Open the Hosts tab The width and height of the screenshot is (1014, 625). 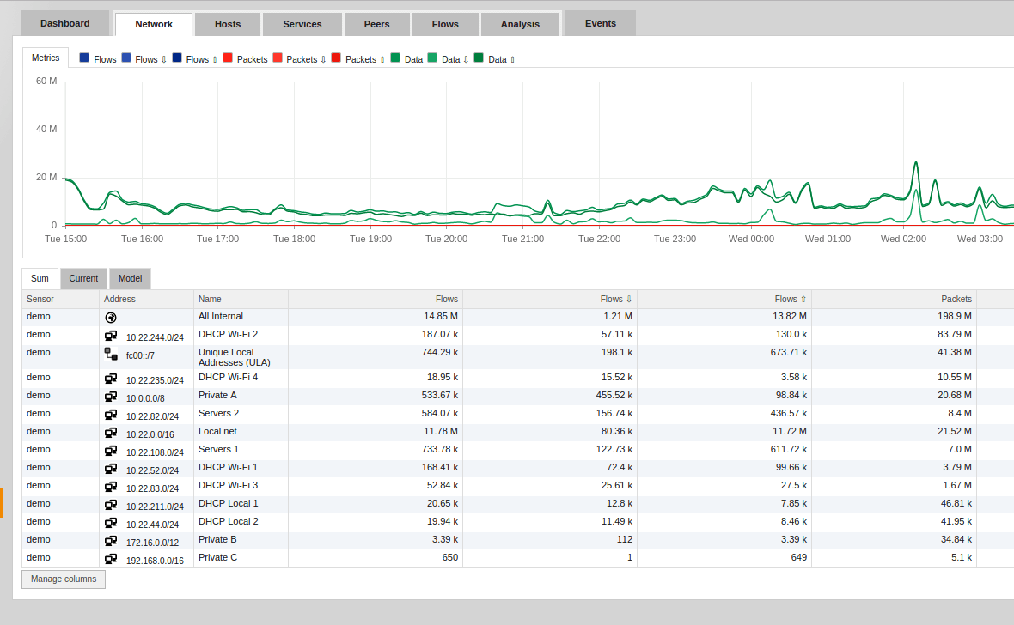(x=228, y=24)
